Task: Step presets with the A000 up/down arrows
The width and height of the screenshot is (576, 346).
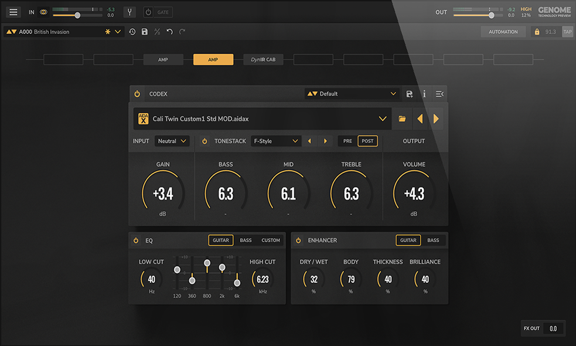Action: [11, 32]
